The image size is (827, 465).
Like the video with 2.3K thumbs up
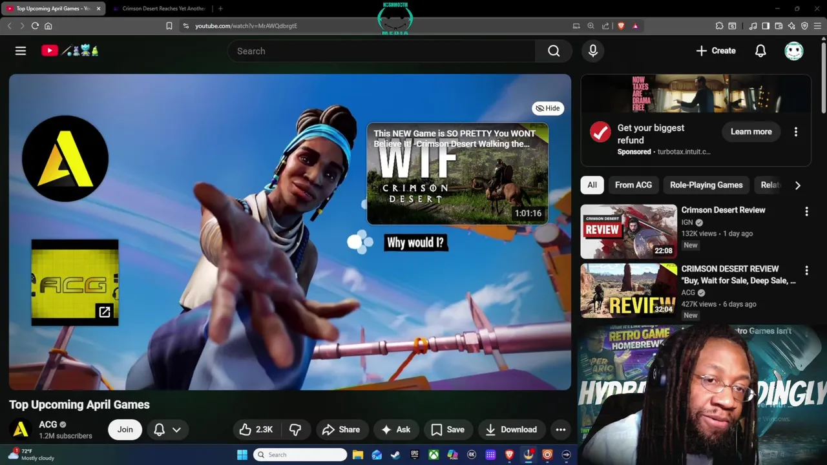tap(256, 429)
